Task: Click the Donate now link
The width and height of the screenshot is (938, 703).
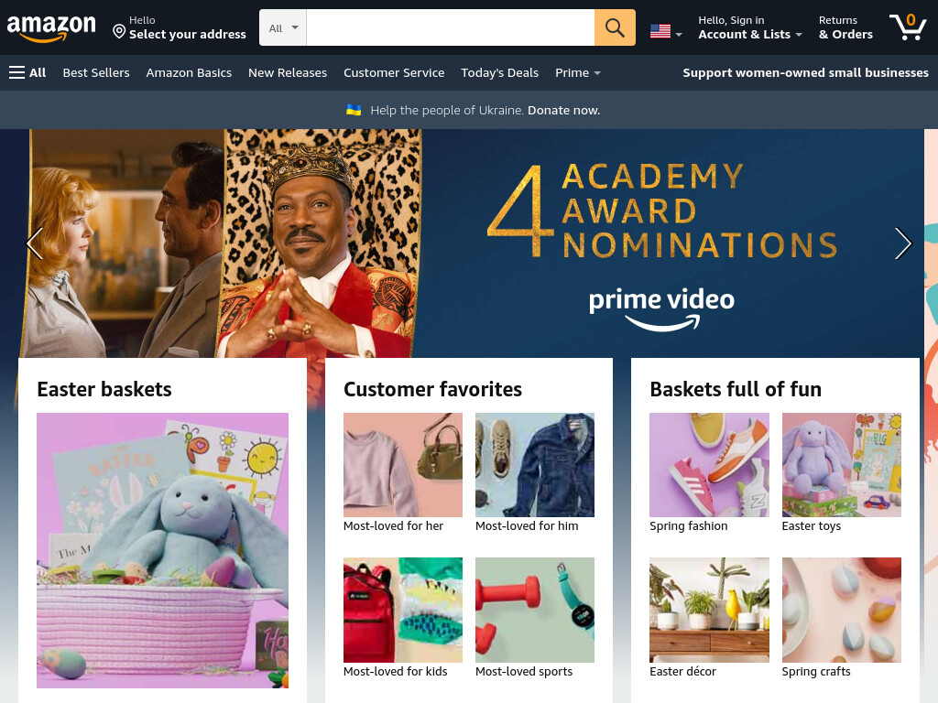Action: tap(563, 110)
